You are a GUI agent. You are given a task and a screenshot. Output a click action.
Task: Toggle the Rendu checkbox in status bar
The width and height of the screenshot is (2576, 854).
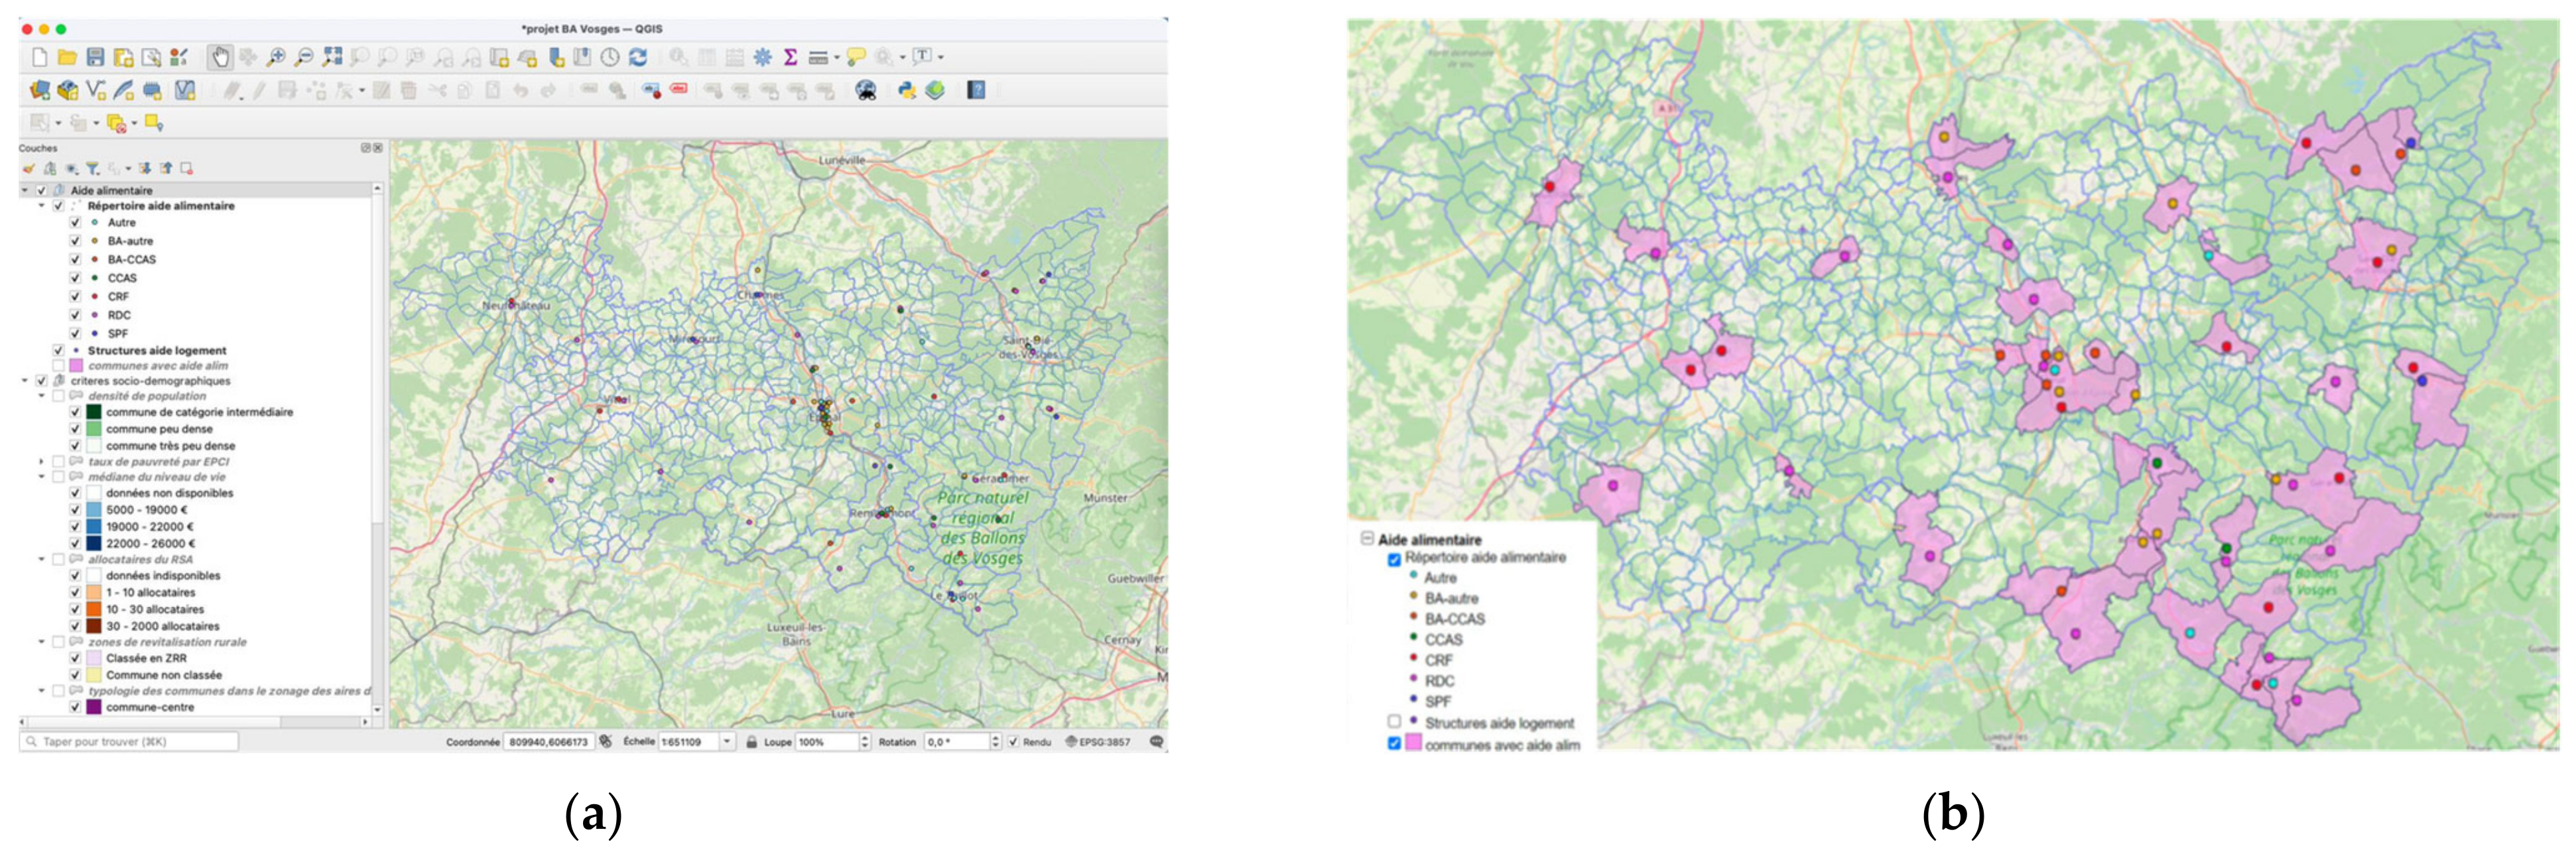tap(1013, 742)
